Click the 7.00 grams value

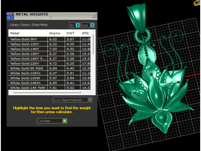click(x=53, y=49)
